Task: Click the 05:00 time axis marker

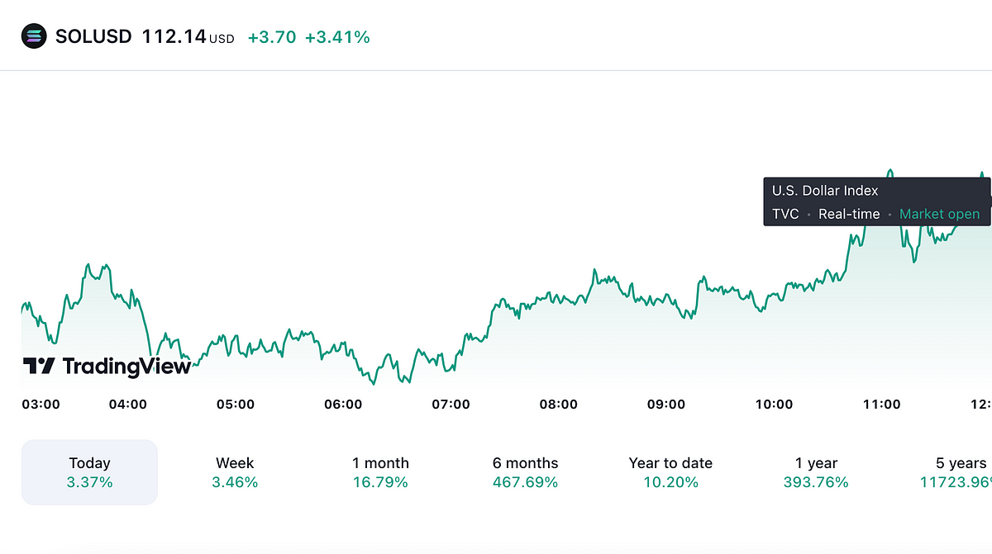Action: [x=235, y=405]
